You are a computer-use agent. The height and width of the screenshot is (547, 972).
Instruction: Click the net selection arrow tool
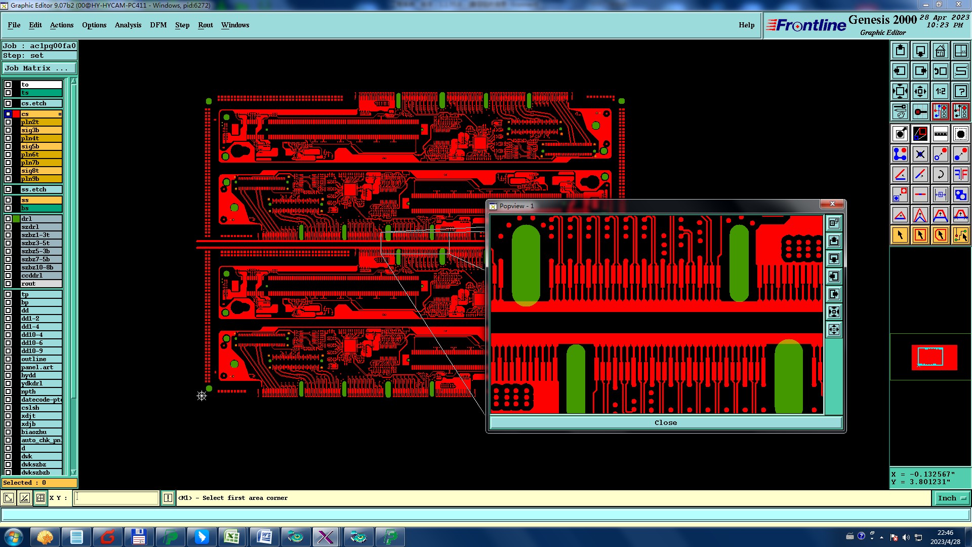point(960,235)
